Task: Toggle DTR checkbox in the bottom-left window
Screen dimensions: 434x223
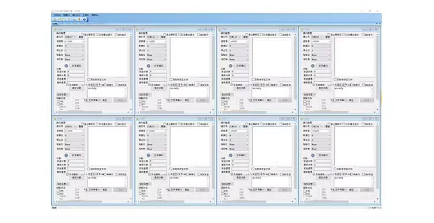Action: coord(58,191)
